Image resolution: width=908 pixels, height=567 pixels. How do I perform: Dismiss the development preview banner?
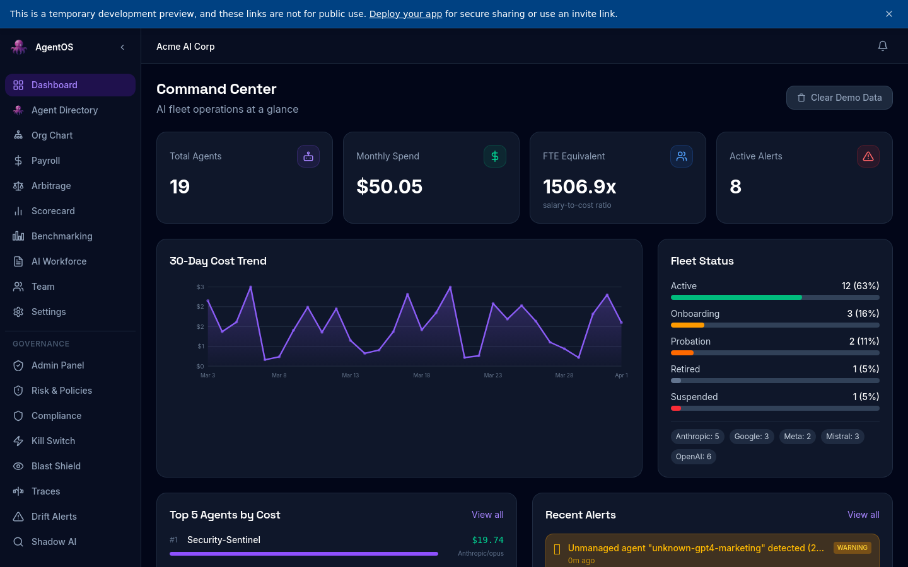pyautogui.click(x=889, y=14)
